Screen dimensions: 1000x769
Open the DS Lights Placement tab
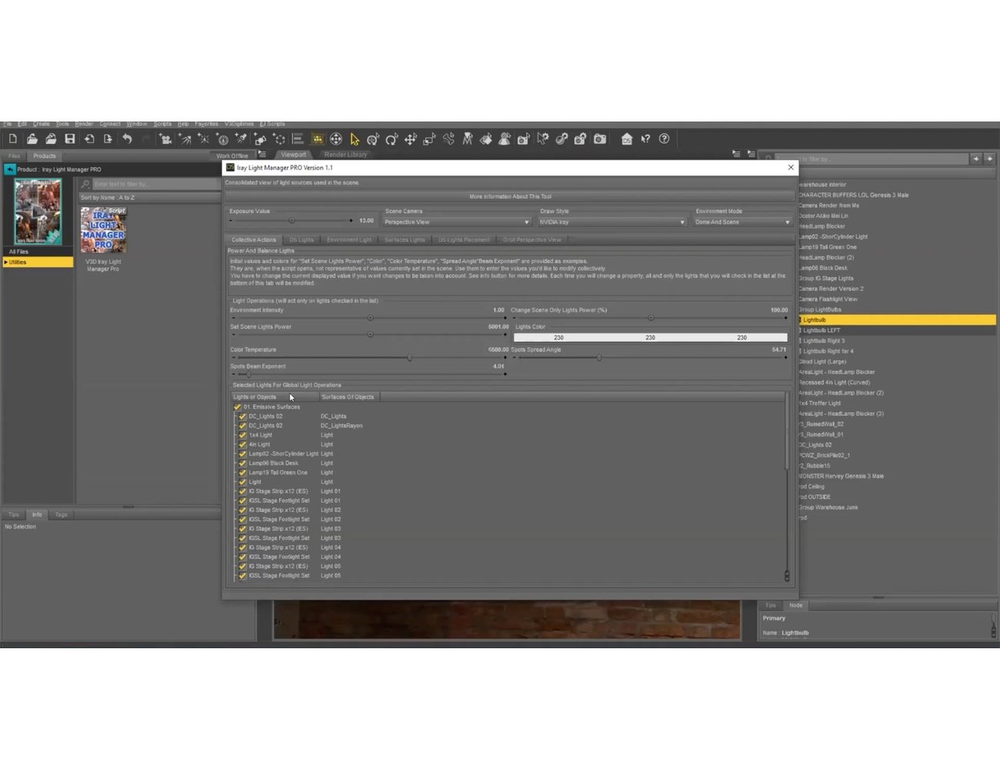tap(464, 240)
